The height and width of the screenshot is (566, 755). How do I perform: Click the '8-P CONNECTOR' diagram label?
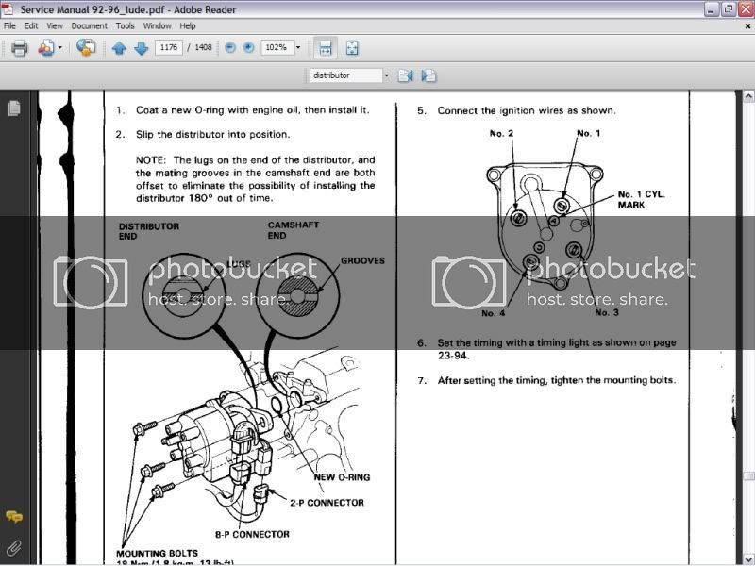[x=252, y=534]
